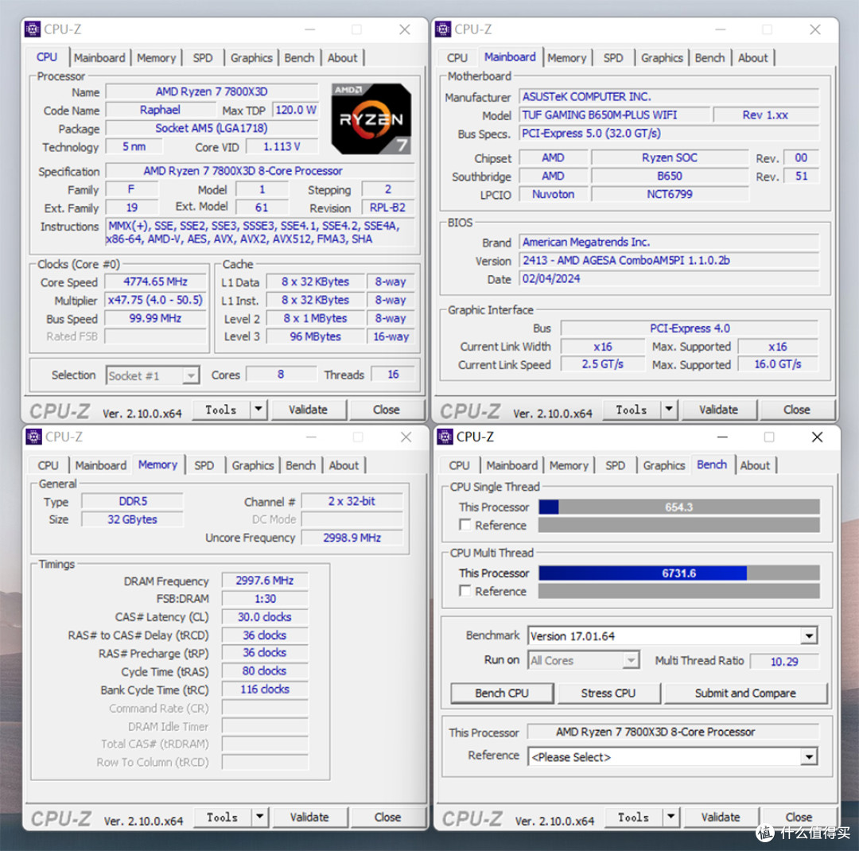859x851 pixels.
Task: Select the Bench tab in the Mainboard window
Action: click(709, 57)
